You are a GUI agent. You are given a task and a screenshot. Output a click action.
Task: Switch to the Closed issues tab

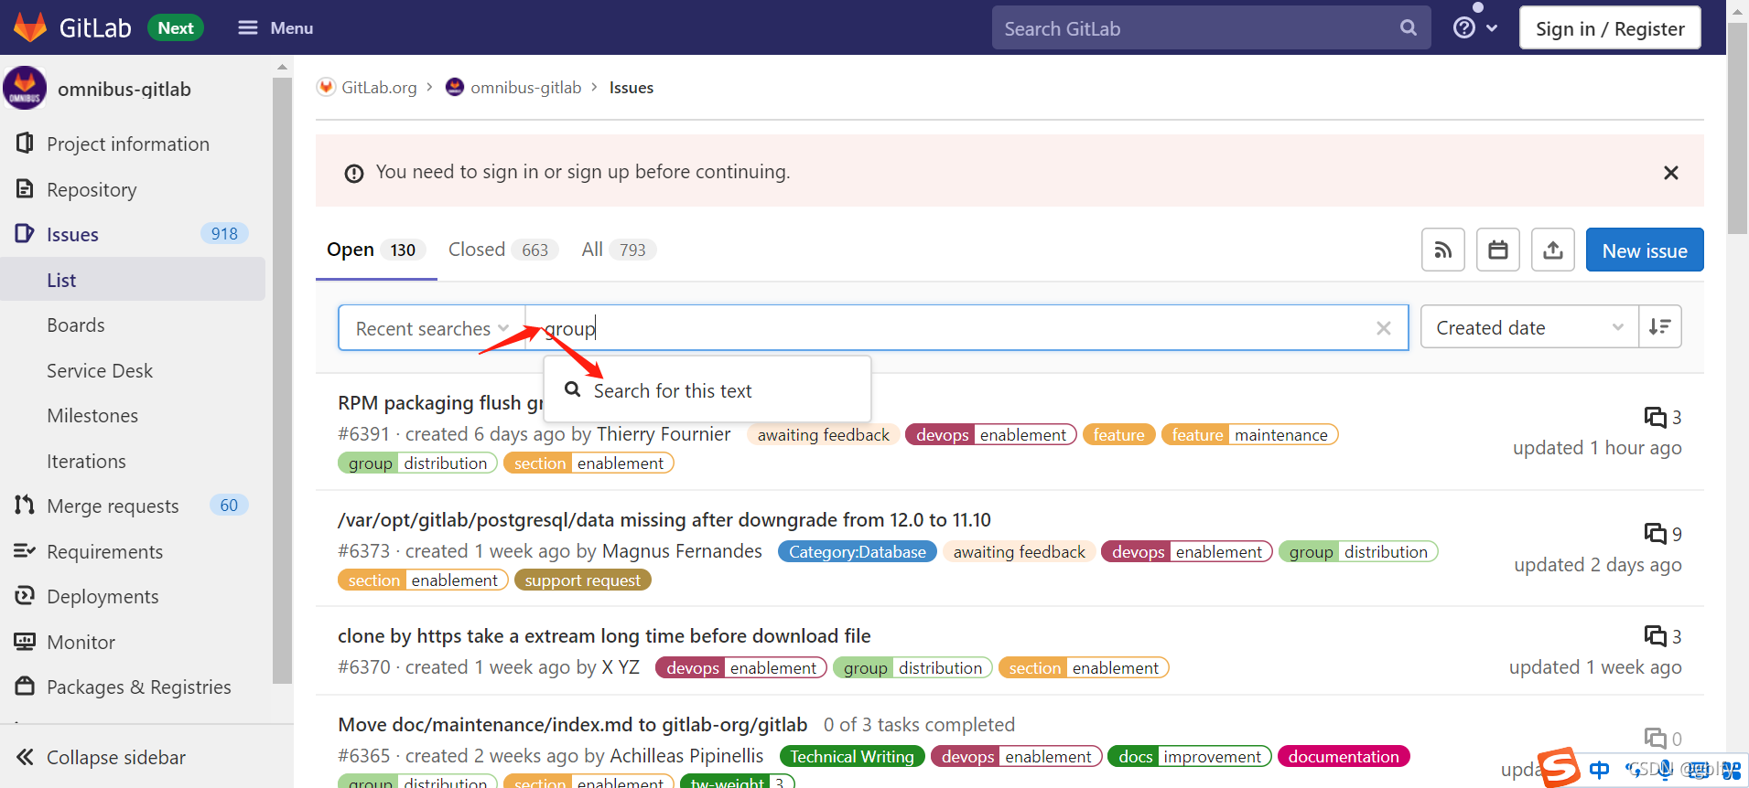[502, 250]
